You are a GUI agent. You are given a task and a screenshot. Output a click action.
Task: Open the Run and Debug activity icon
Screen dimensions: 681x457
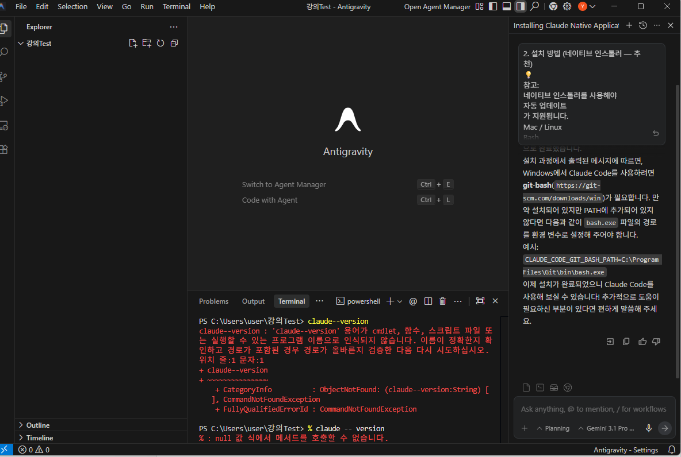4,102
